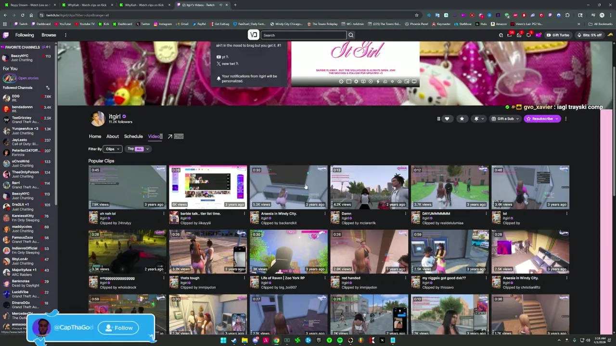Toggle the notification bell for itgirl
This screenshot has width=616, height=346.
tap(477, 119)
